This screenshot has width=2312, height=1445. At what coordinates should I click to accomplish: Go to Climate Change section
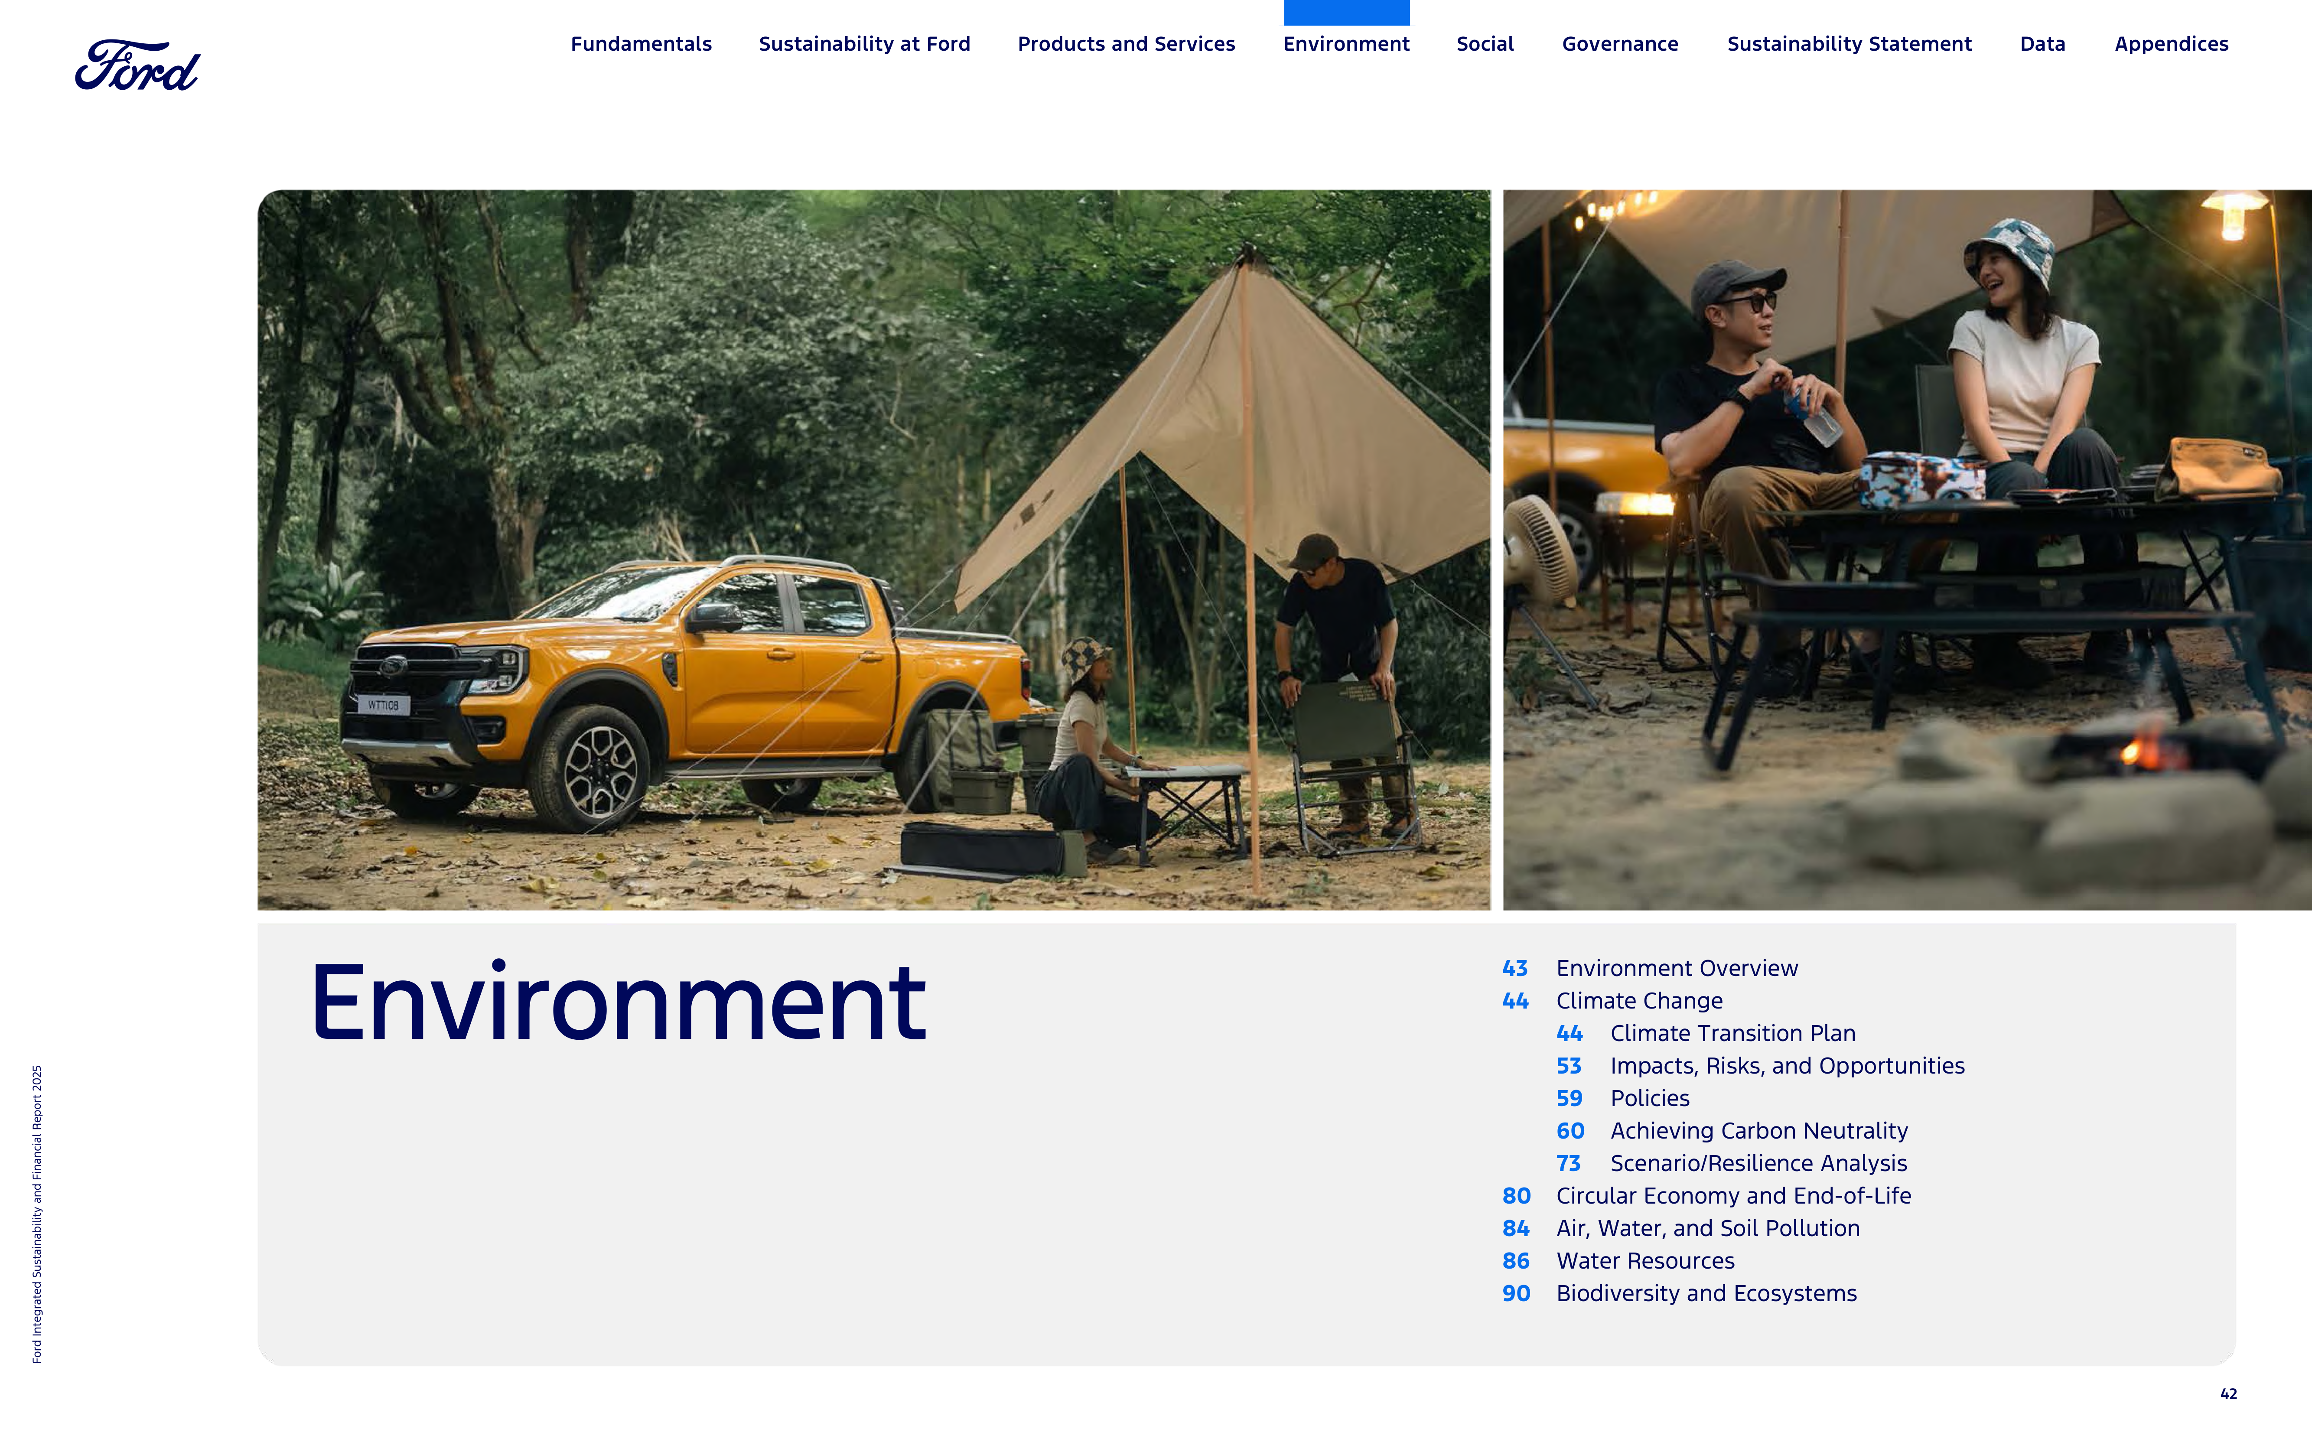pos(1639,1001)
